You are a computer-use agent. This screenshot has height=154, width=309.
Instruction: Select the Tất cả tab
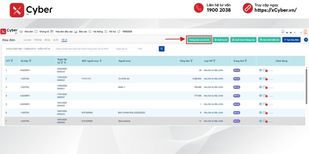coord(64,40)
